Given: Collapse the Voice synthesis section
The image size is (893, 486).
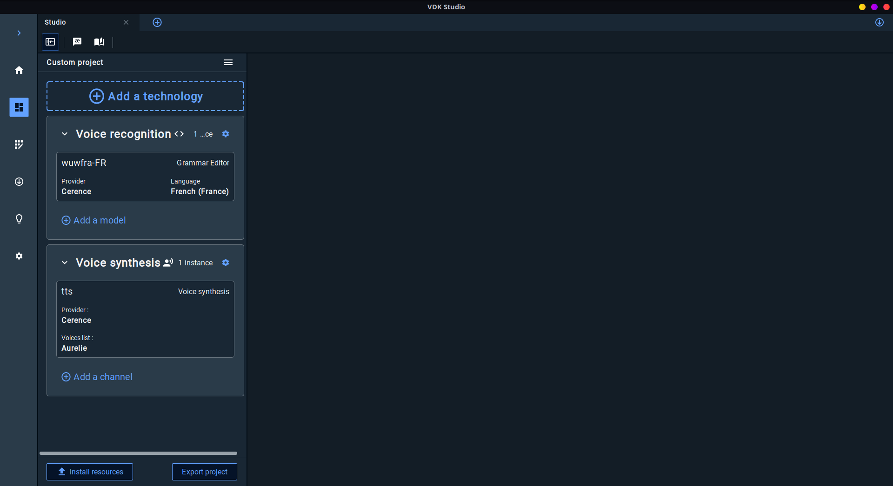Looking at the screenshot, I should click(65, 263).
